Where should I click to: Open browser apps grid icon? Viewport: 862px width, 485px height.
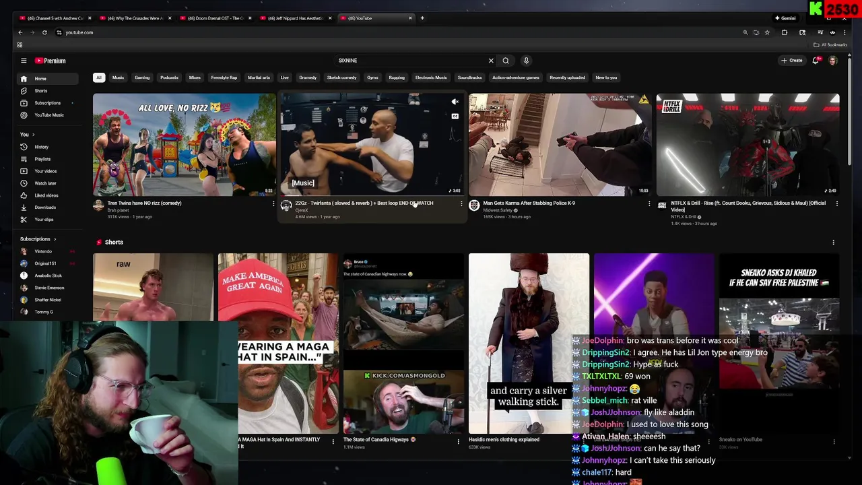pos(20,45)
